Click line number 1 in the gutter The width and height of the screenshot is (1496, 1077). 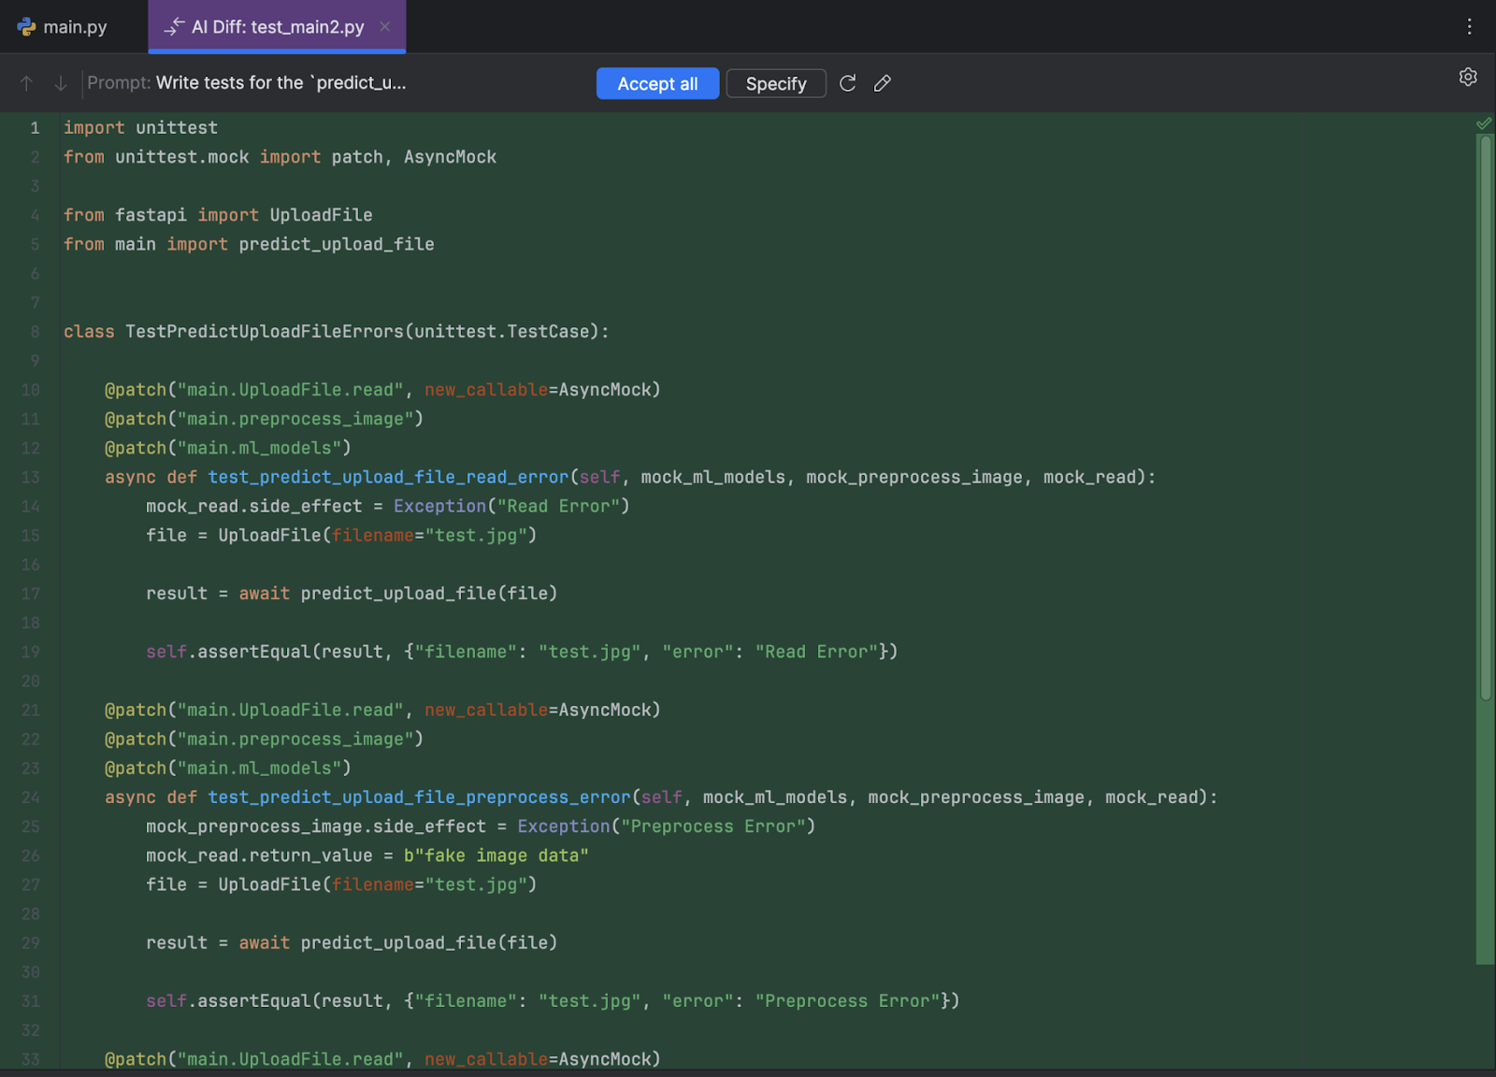click(x=35, y=128)
